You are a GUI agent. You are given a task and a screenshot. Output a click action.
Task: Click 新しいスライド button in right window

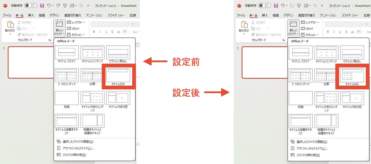coord(293,28)
